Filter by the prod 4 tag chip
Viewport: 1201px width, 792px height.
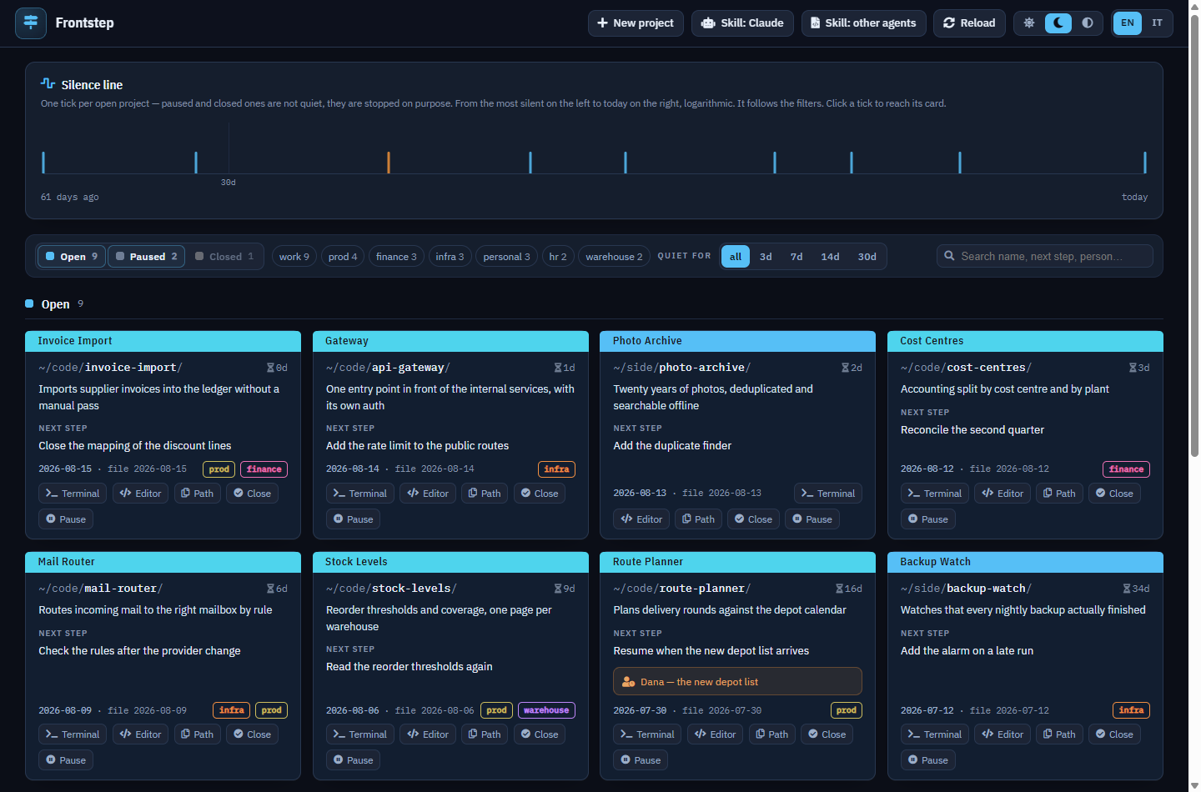coord(343,257)
